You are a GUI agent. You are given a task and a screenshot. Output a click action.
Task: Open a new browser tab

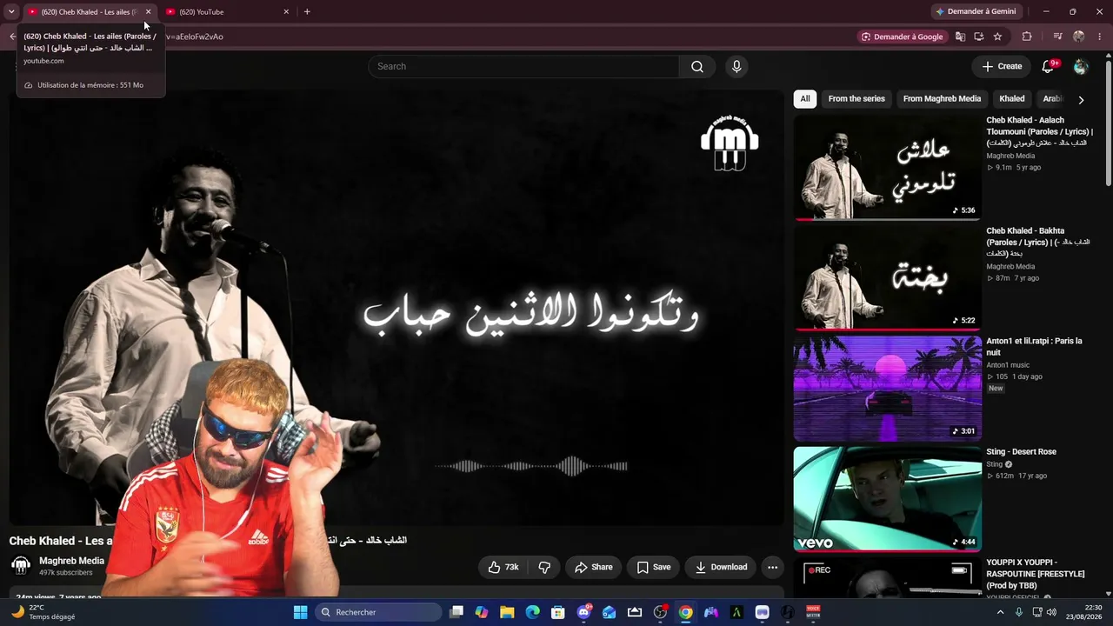(x=307, y=11)
